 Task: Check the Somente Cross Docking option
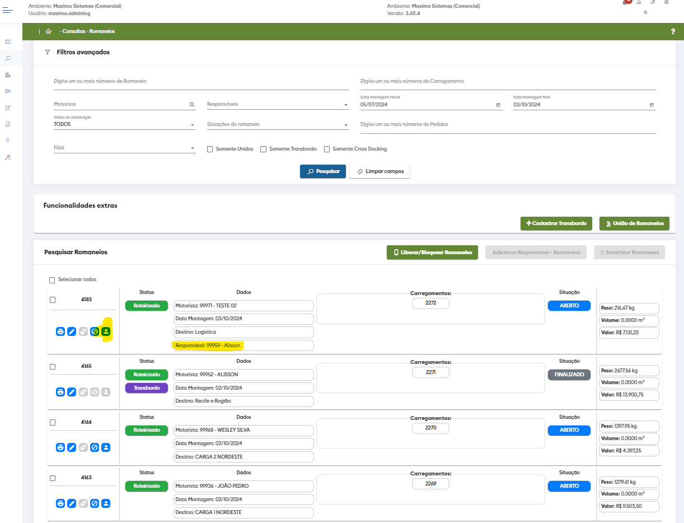pos(327,149)
